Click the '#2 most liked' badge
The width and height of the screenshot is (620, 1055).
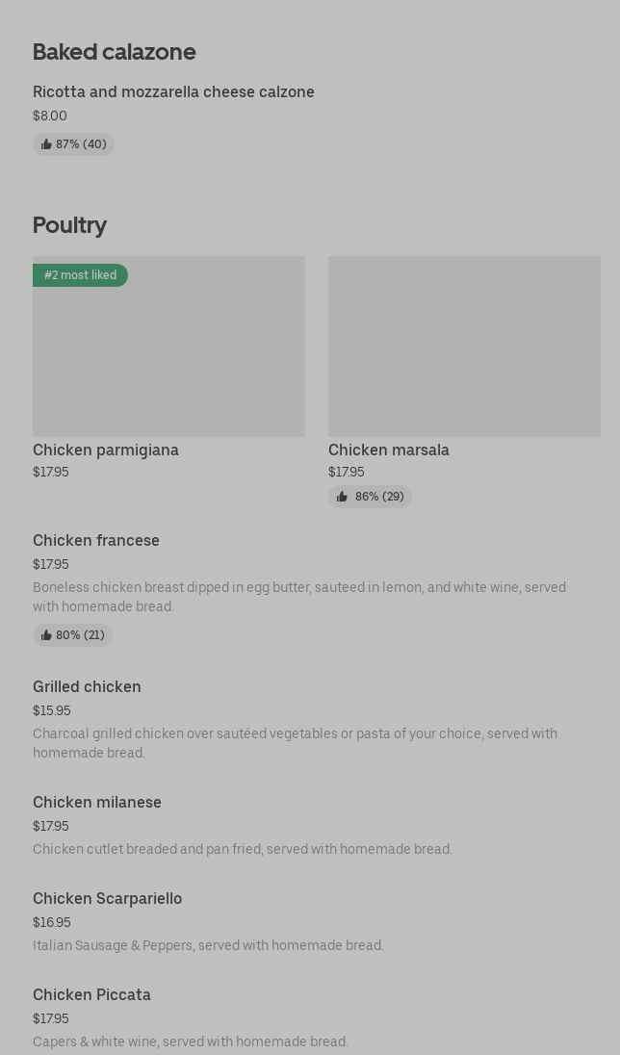(x=80, y=275)
